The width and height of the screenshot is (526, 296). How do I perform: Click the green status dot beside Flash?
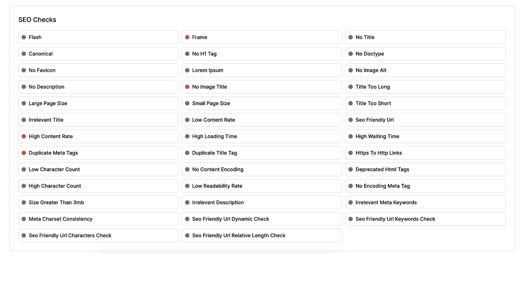tap(24, 37)
